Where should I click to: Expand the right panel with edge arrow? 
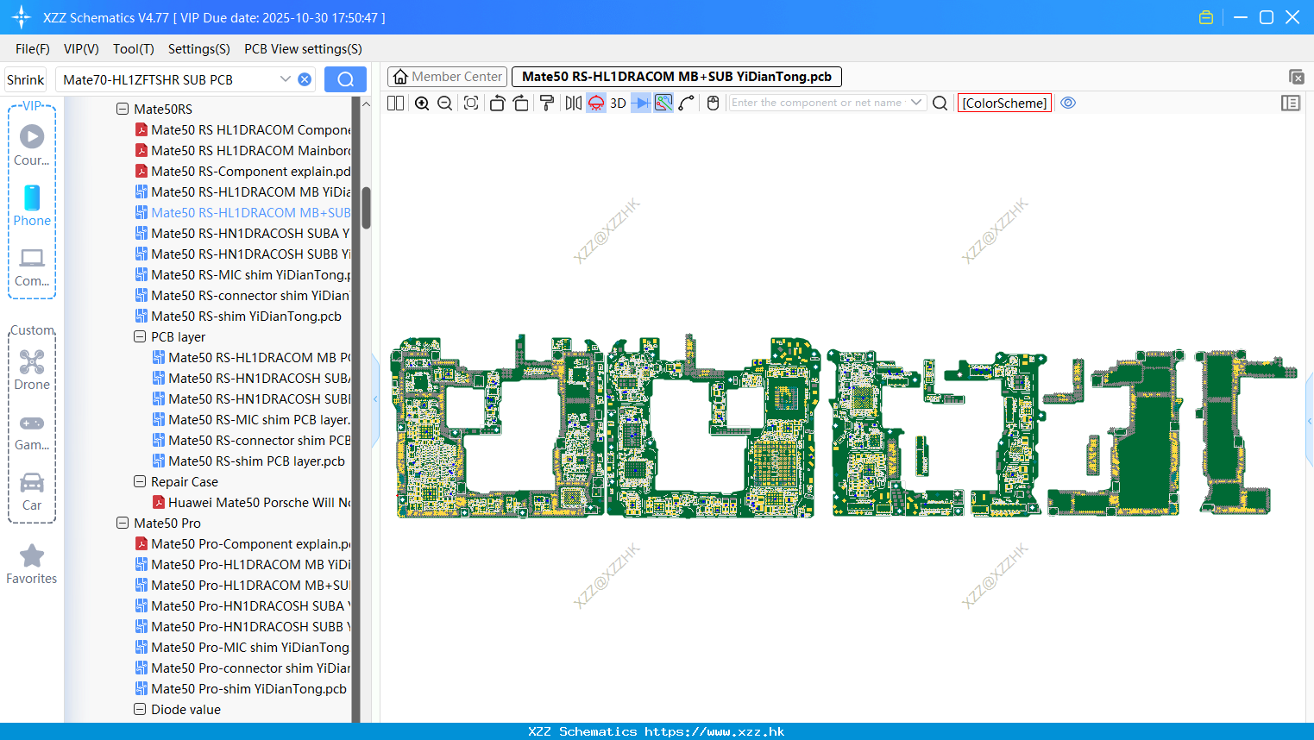[1310, 421]
